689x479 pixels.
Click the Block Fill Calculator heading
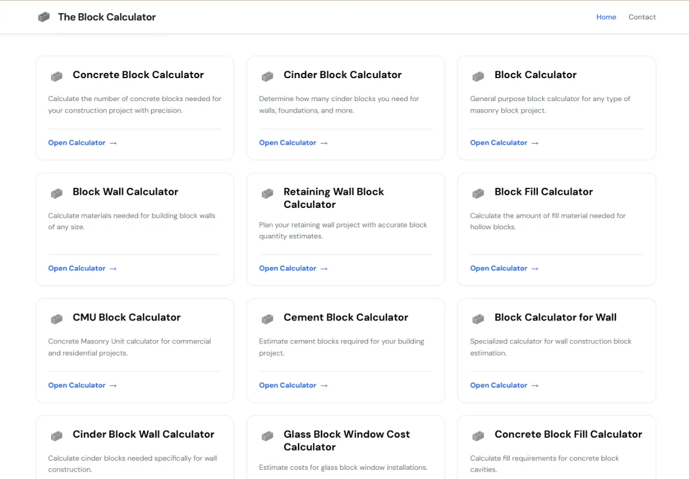[544, 192]
